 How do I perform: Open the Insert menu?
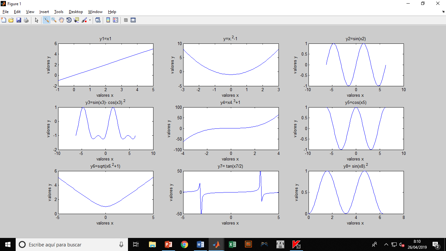(44, 12)
